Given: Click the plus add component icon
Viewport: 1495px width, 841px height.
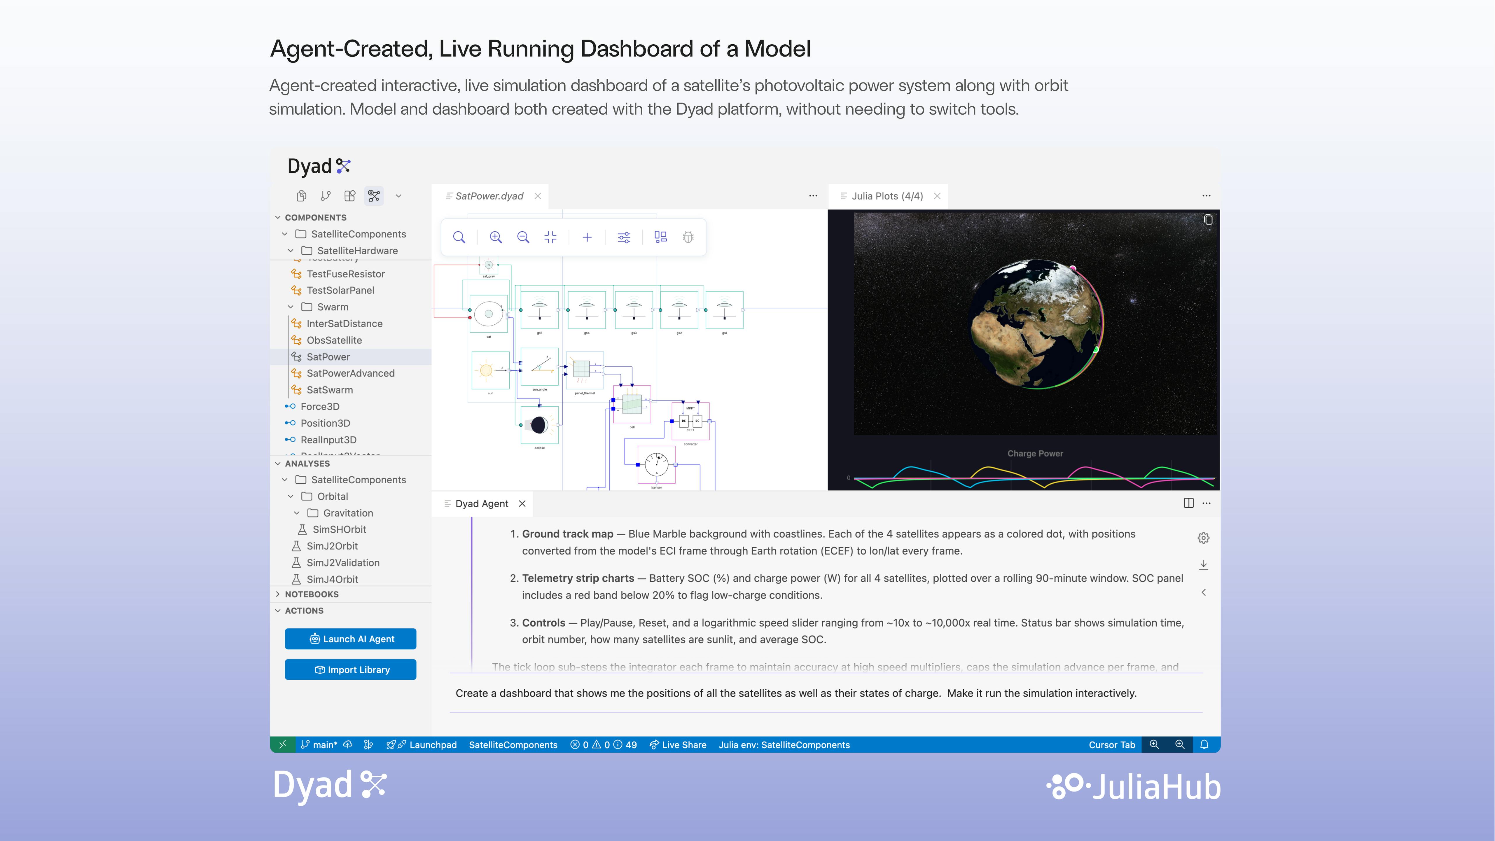Looking at the screenshot, I should coord(587,237).
